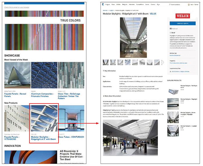This screenshot has height=166, width=203.
Task: Open the Cor-Ten steel article image
Action: (x=31, y=157)
